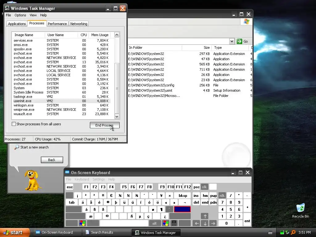Click the process list scrollbar thumb
The image size is (316, 237).
tap(117, 88)
